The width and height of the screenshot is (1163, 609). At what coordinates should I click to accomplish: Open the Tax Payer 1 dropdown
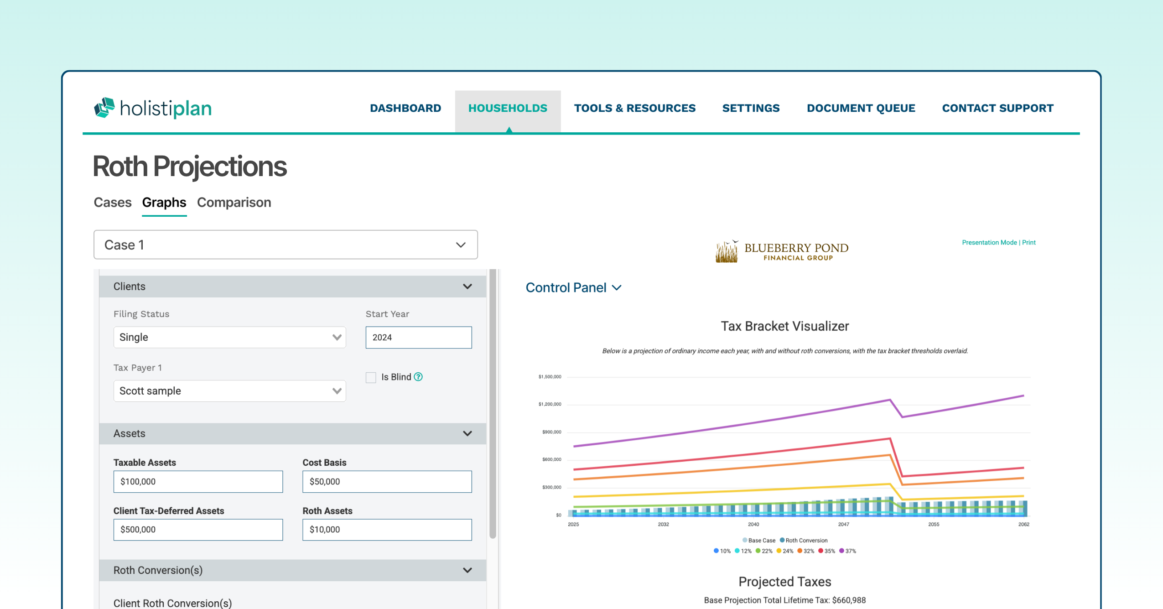230,391
